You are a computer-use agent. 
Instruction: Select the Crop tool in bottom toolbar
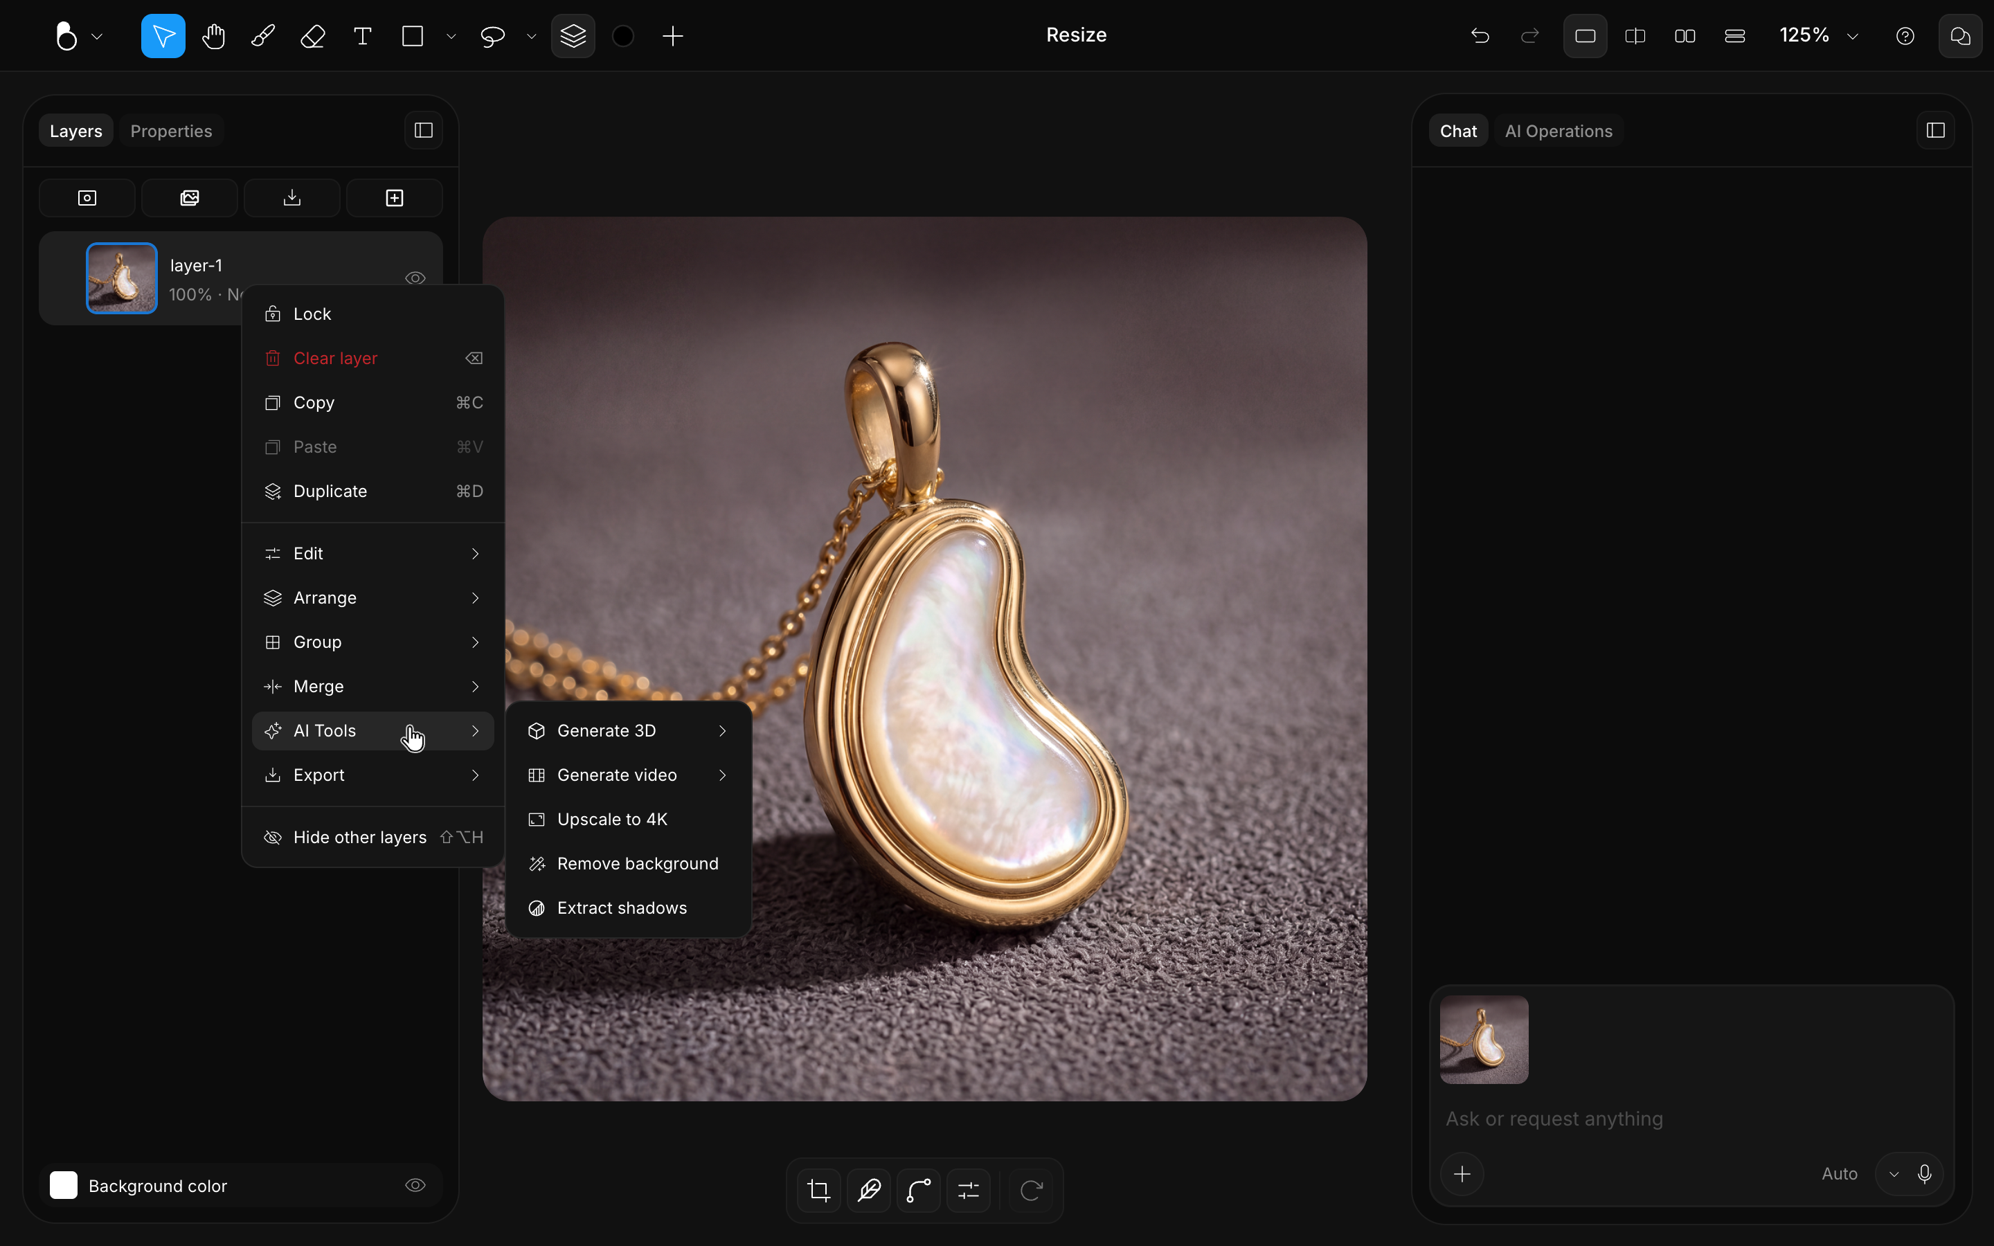[819, 1190]
